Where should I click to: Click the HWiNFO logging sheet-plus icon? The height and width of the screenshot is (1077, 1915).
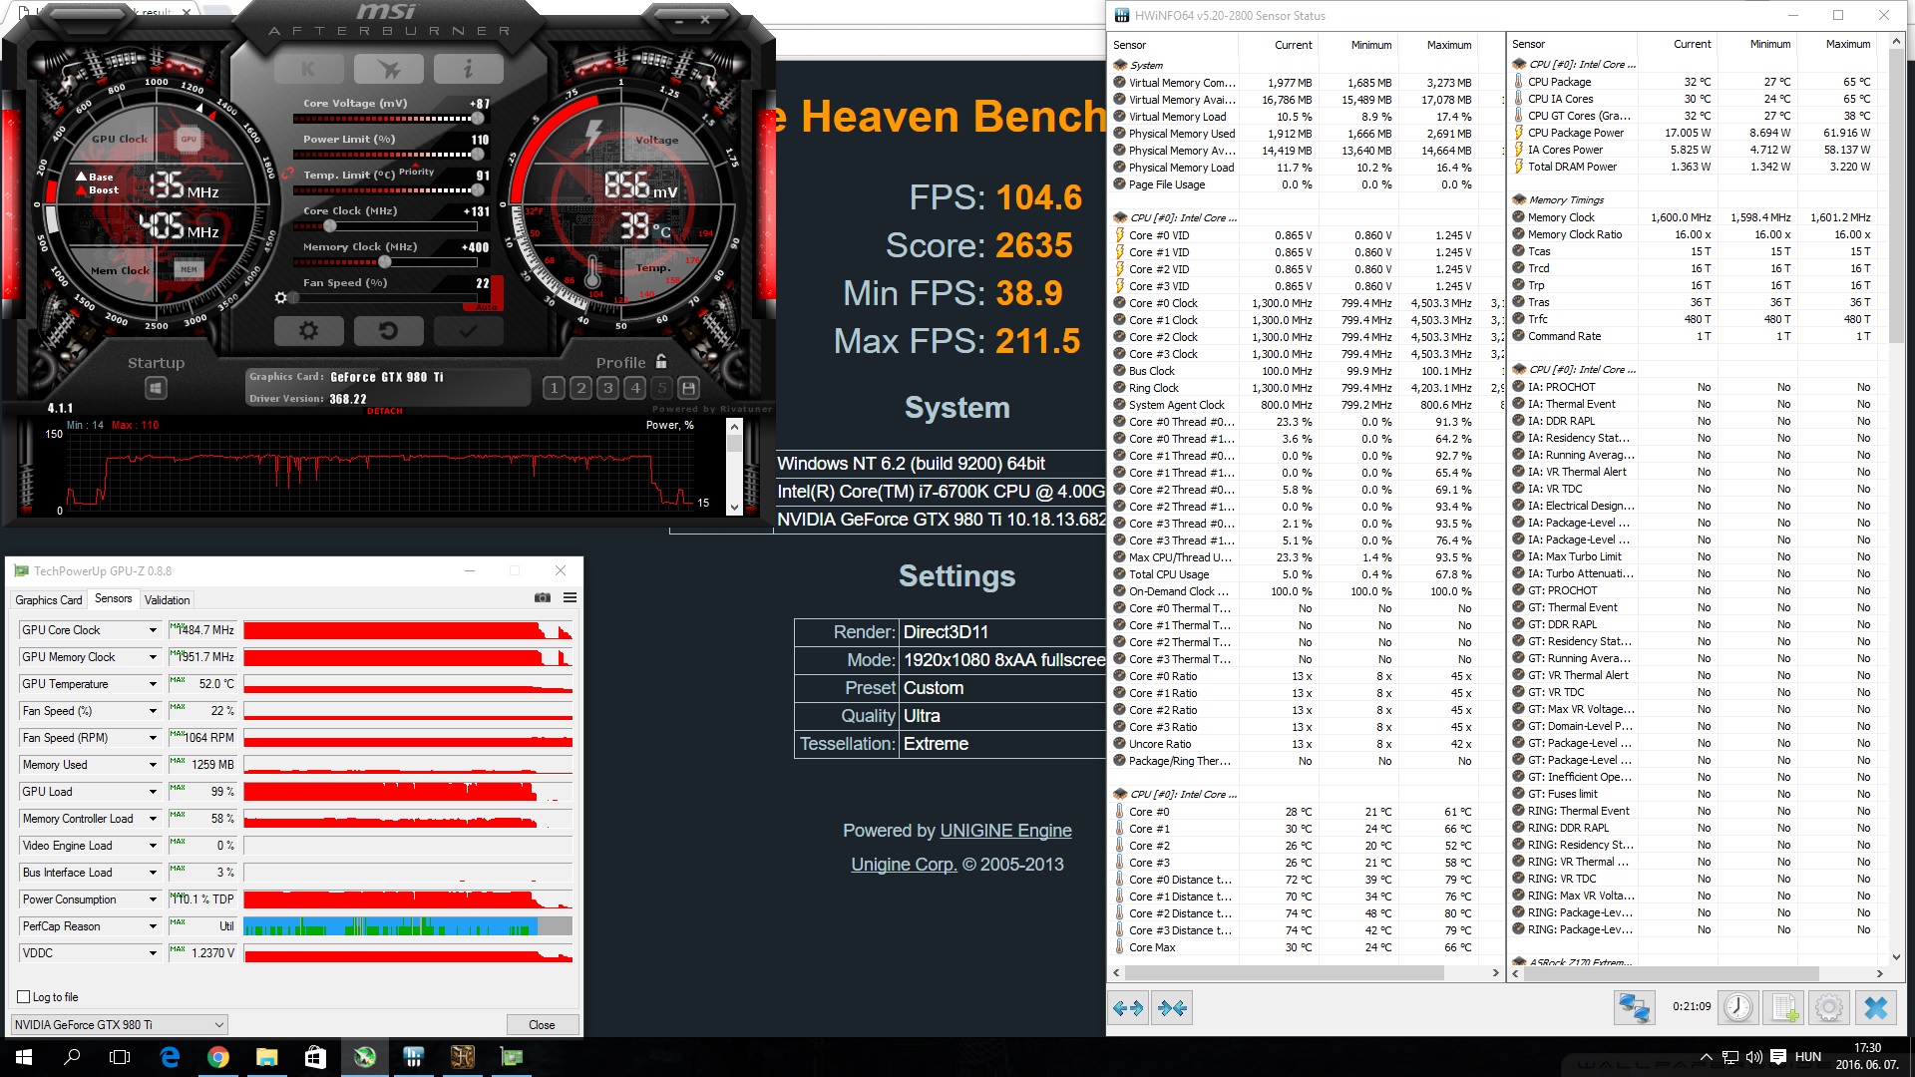[1784, 1008]
